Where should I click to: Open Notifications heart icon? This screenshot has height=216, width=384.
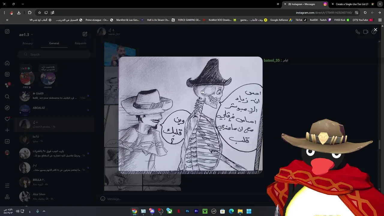coord(7,119)
